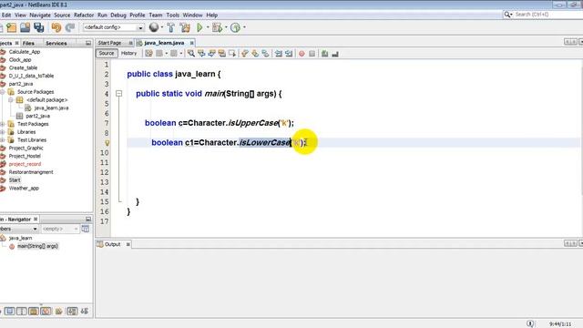Screen dimensions: 583x328
Task: Open the Run Project dropdown arrow
Action: (208, 27)
